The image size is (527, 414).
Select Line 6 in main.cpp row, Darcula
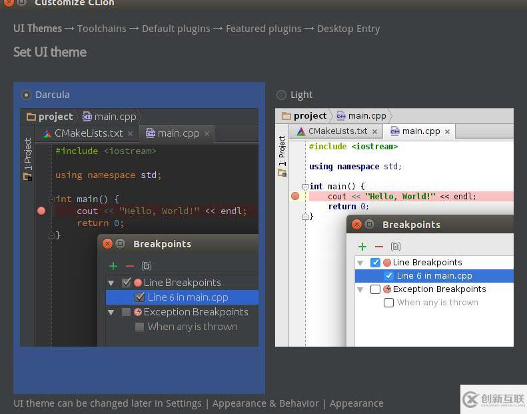182,297
